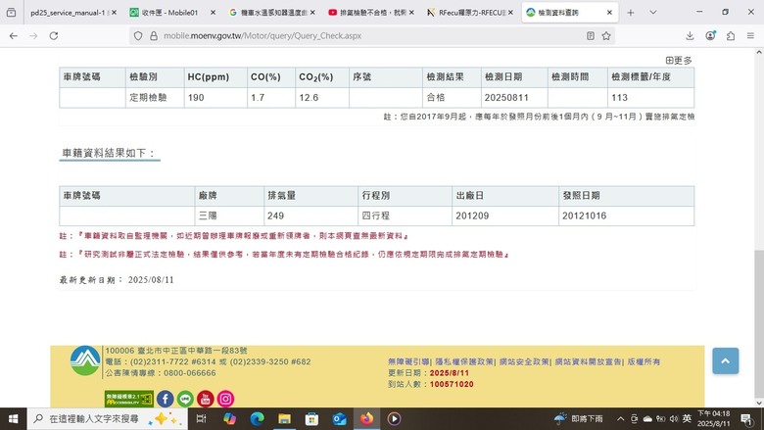
Task: Open the LINE icon in footer
Action: click(185, 399)
